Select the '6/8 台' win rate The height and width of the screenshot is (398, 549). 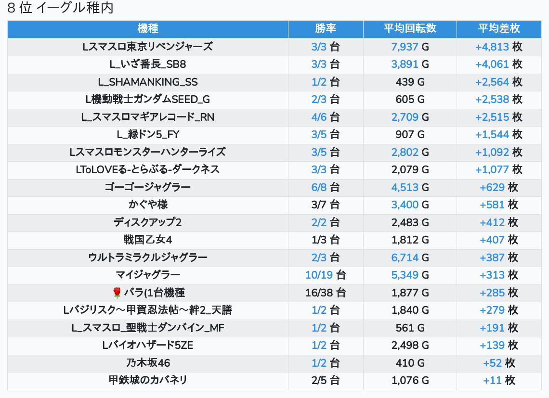[326, 187]
